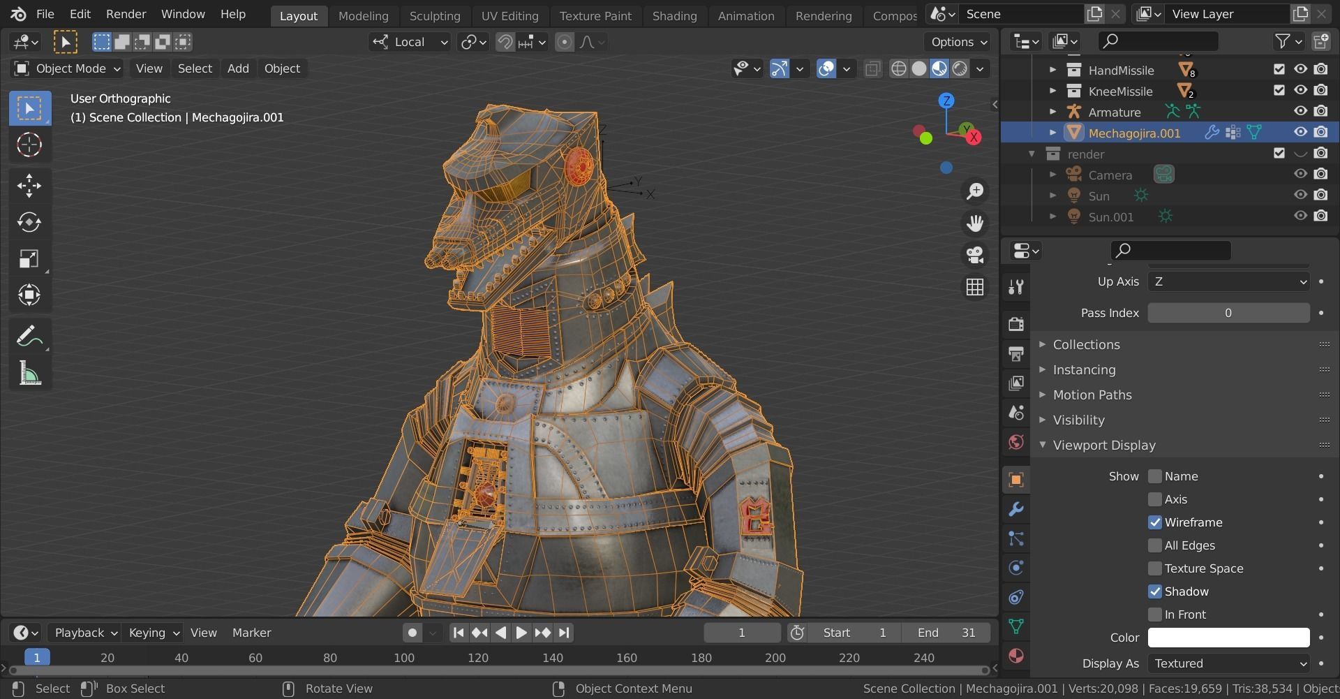Switch to the Shading workspace tab
Image resolution: width=1340 pixels, height=699 pixels.
point(674,15)
